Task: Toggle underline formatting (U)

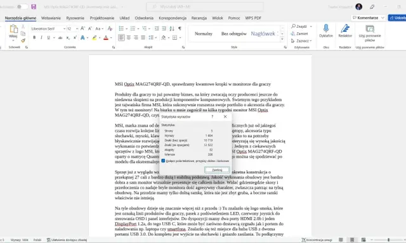Action: pyautogui.click(x=48, y=38)
